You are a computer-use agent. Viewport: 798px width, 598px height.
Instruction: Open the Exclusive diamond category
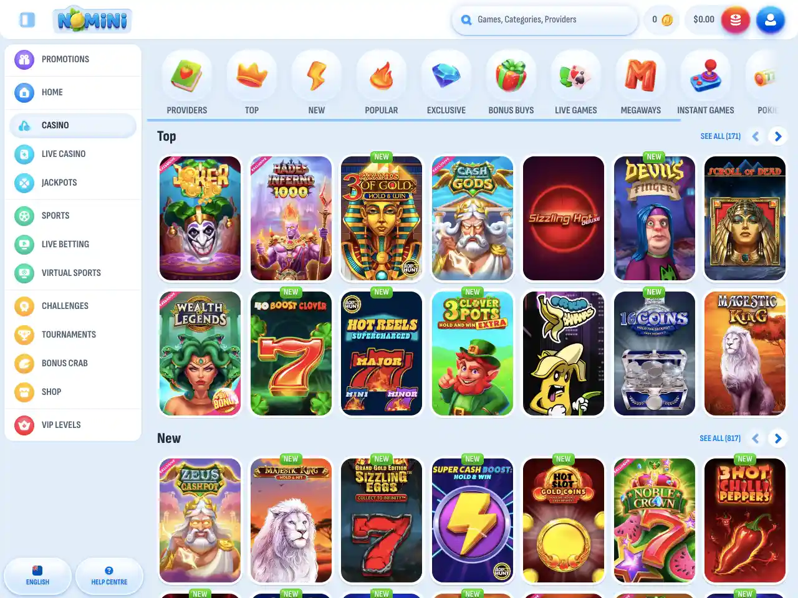pyautogui.click(x=446, y=75)
